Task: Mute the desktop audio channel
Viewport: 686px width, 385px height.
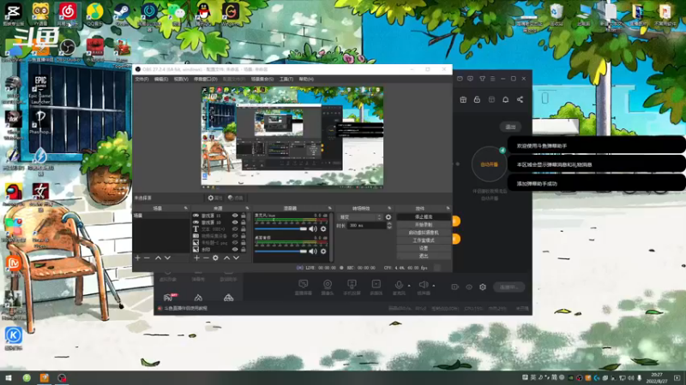Action: coord(313,251)
